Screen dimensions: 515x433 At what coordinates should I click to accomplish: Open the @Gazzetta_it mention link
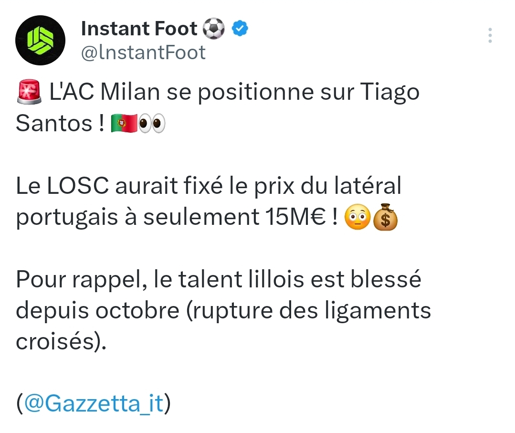tap(94, 403)
